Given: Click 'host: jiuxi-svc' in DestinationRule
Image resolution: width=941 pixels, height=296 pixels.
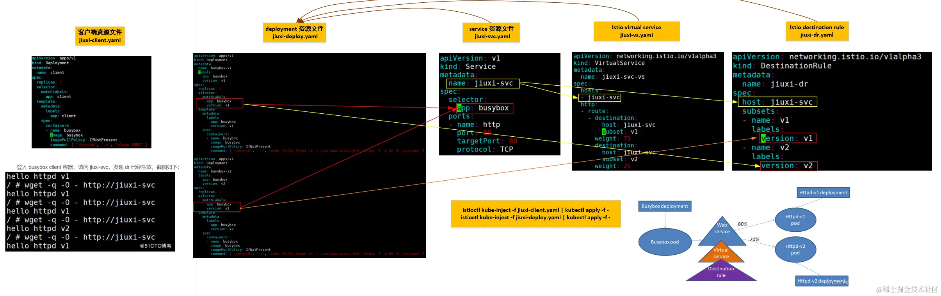Looking at the screenshot, I should pyautogui.click(x=777, y=102).
